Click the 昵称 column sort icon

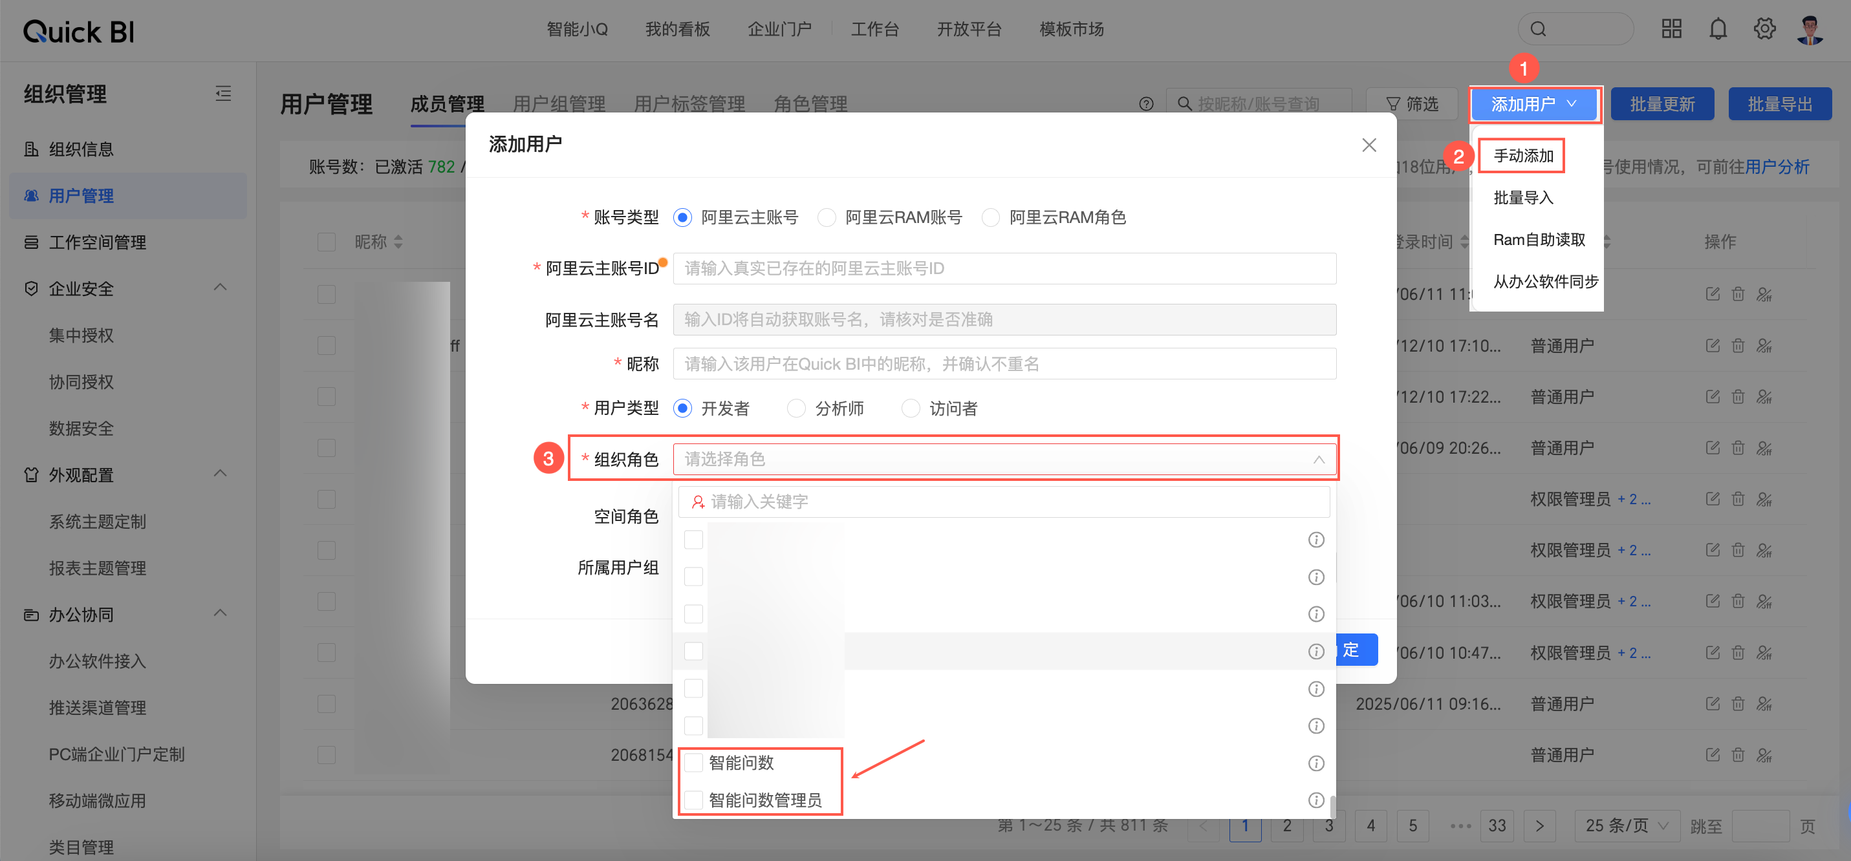398,242
